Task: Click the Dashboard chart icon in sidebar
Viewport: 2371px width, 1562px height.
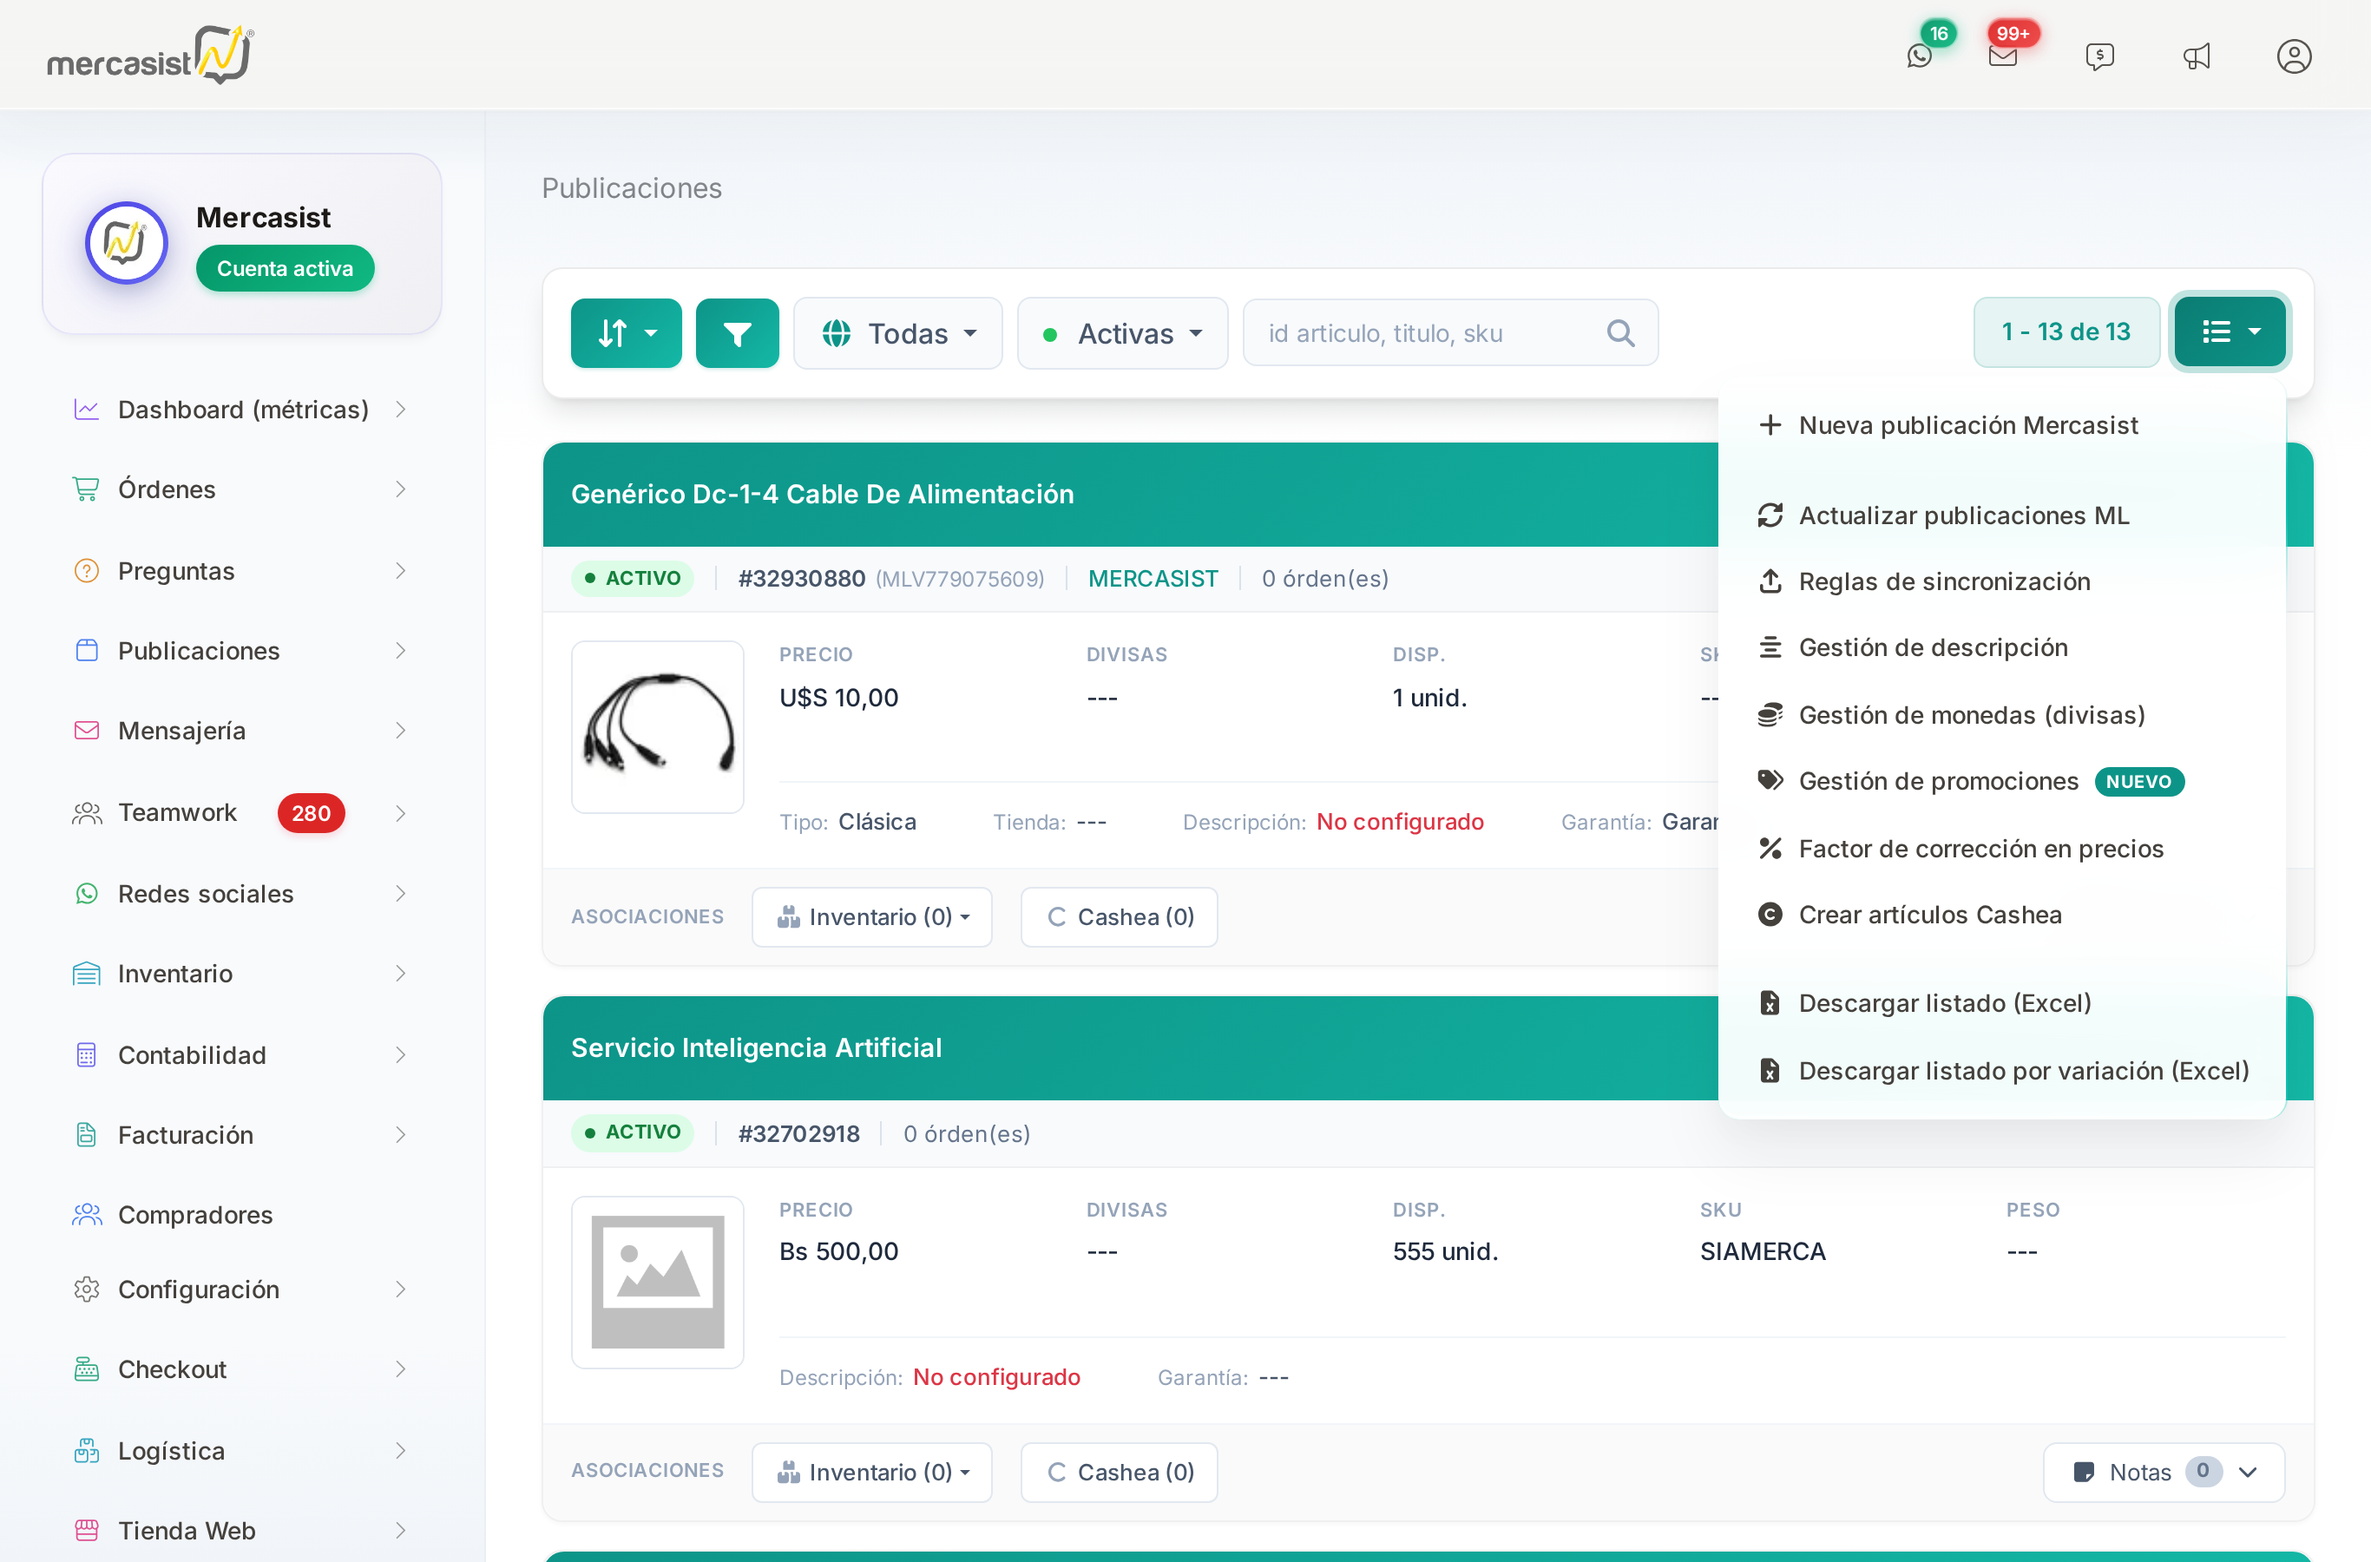Action: pos(87,410)
